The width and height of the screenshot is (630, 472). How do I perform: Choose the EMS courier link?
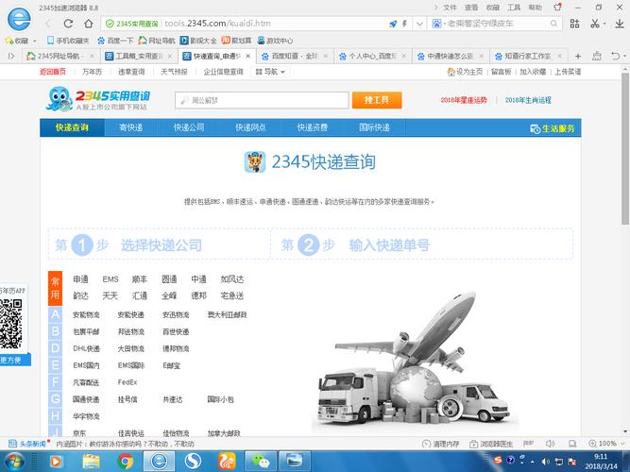111,279
